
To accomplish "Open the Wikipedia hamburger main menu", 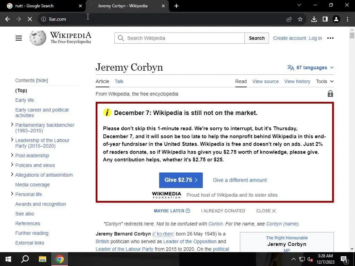I will pos(19,38).
